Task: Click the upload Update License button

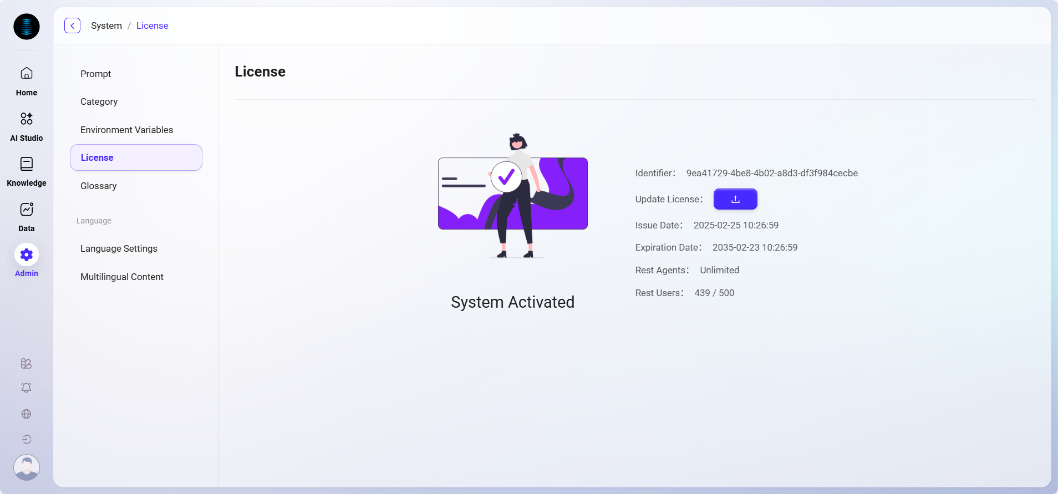Action: tap(735, 199)
